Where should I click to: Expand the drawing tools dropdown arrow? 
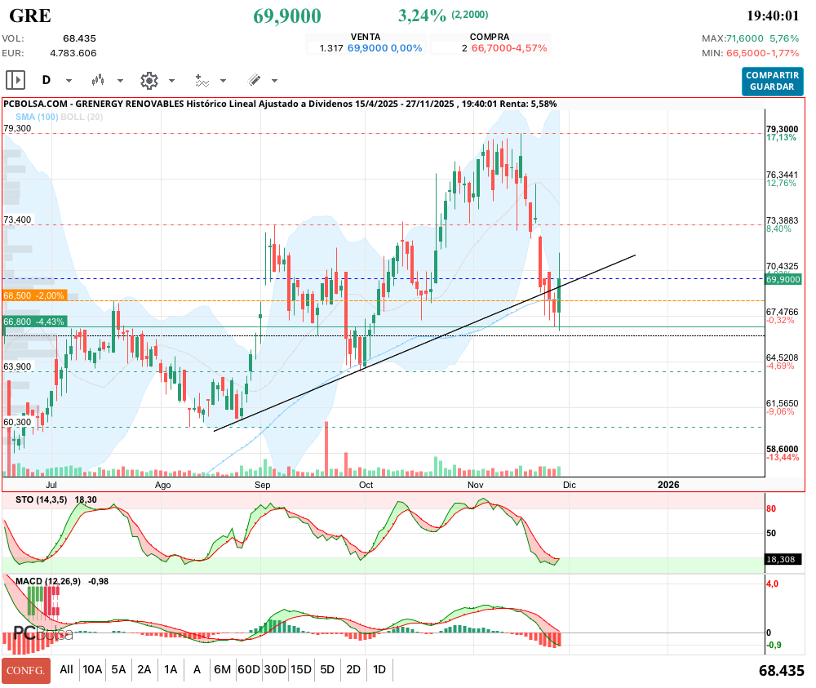274,81
